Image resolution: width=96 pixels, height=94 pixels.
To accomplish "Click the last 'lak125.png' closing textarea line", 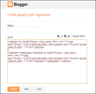I will [40, 61].
